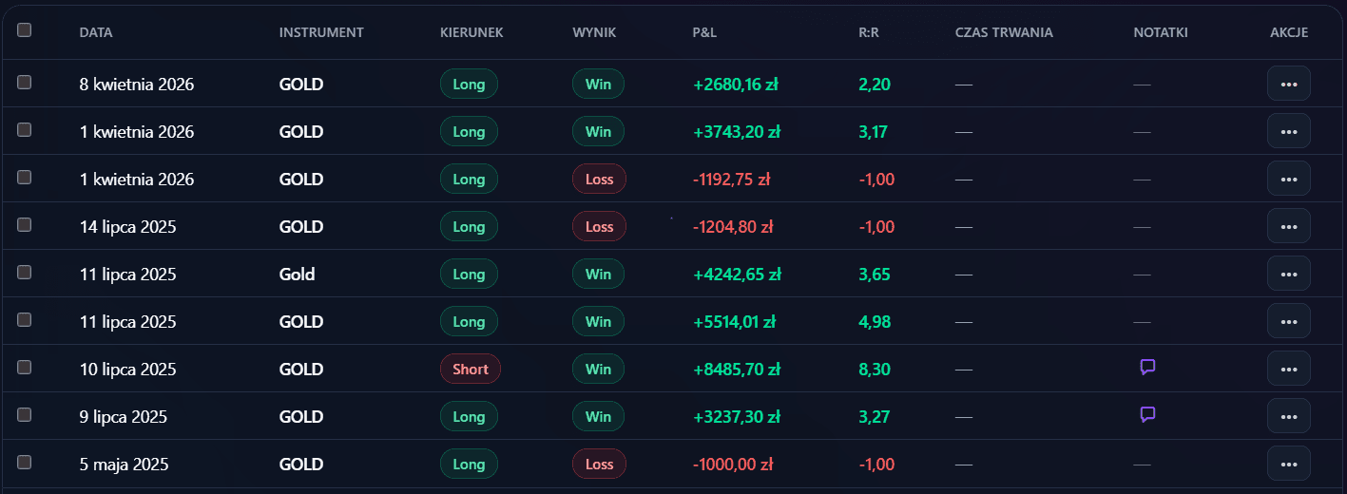The height and width of the screenshot is (494, 1347).
Task: Select the 8 kwietnia 2026 row checkbox
Action: pos(25,83)
